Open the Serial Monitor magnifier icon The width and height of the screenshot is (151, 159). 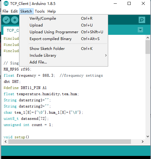(142, 20)
